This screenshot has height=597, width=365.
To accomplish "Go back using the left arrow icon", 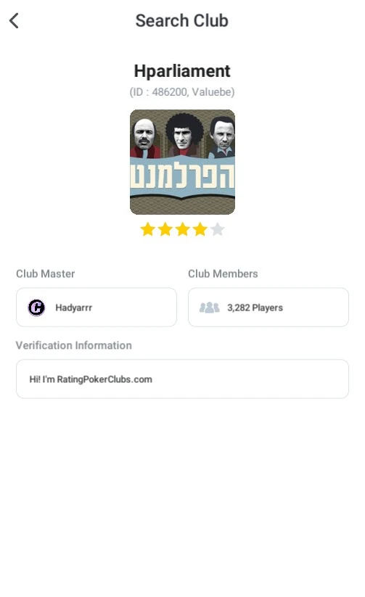I will coord(14,20).
